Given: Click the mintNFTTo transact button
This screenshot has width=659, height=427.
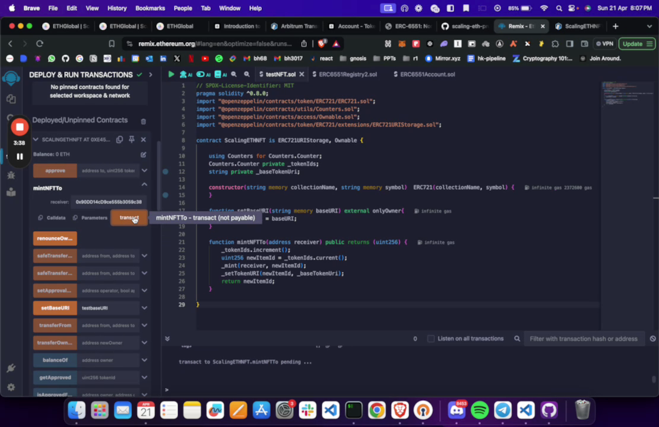Looking at the screenshot, I should 129,218.
